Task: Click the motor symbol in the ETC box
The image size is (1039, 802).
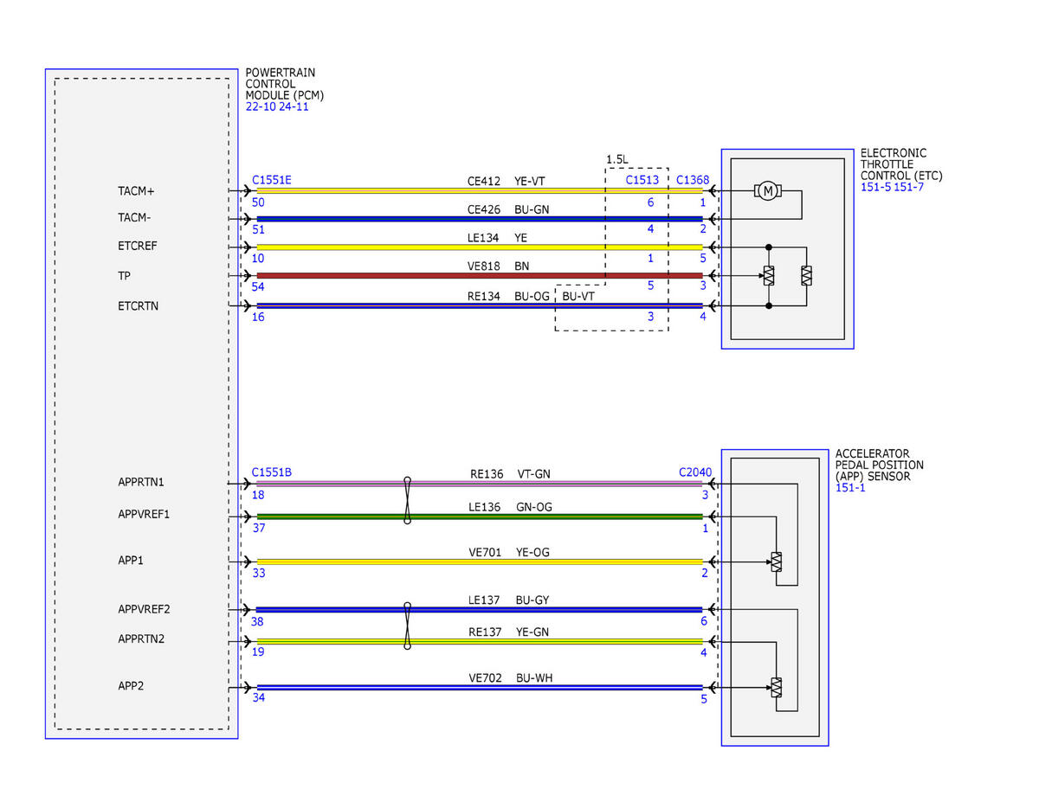Action: pyautogui.click(x=766, y=190)
